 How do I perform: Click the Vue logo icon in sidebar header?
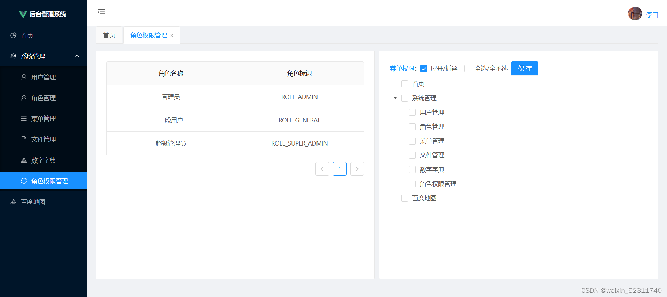point(23,14)
